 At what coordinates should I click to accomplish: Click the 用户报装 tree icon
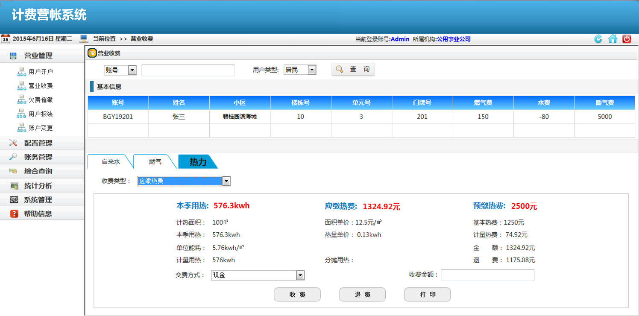pyautogui.click(x=22, y=114)
